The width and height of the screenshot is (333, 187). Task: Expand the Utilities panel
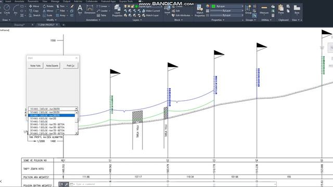click(x=266, y=20)
